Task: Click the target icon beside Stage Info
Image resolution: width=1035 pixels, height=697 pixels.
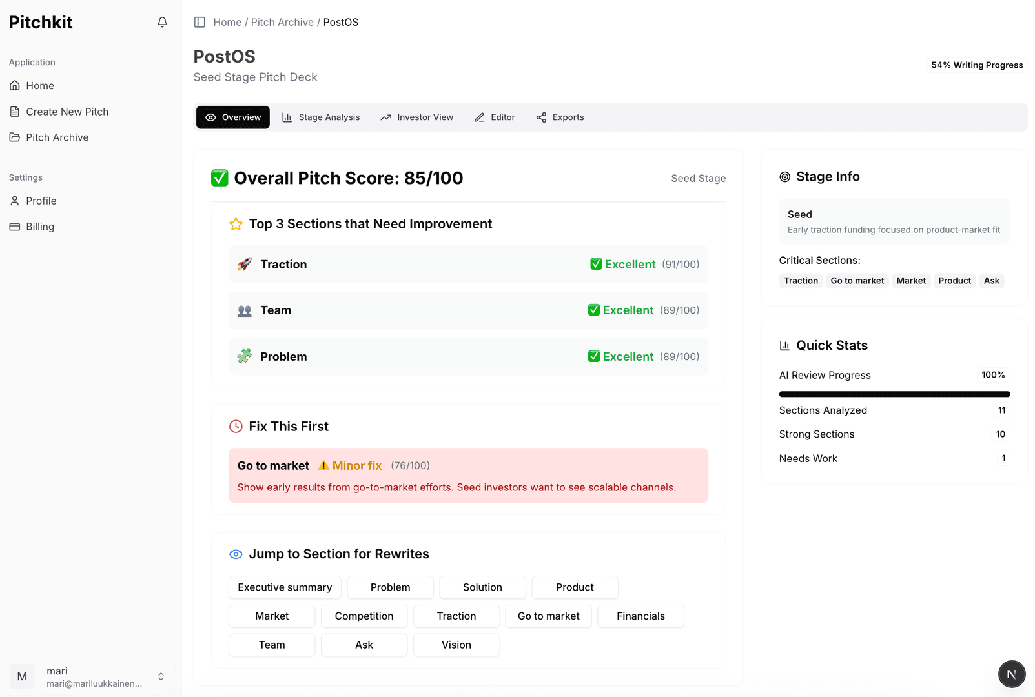Action: pyautogui.click(x=784, y=176)
